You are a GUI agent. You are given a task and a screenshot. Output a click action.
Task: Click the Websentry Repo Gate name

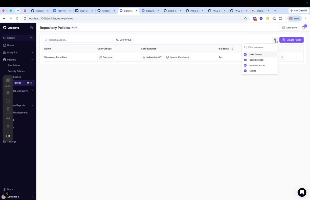pyautogui.click(x=56, y=57)
